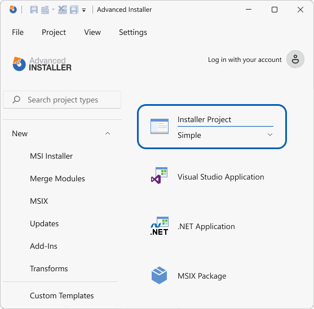This screenshot has height=309, width=314.
Task: Open the Simple project type dropdown
Action: coord(225,135)
